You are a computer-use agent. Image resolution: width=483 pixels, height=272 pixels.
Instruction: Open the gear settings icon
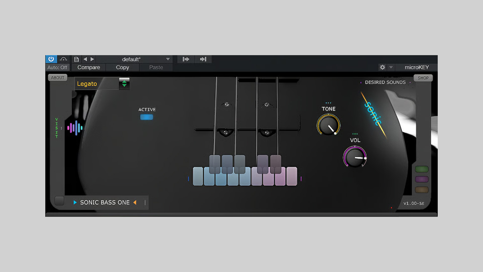tap(382, 67)
